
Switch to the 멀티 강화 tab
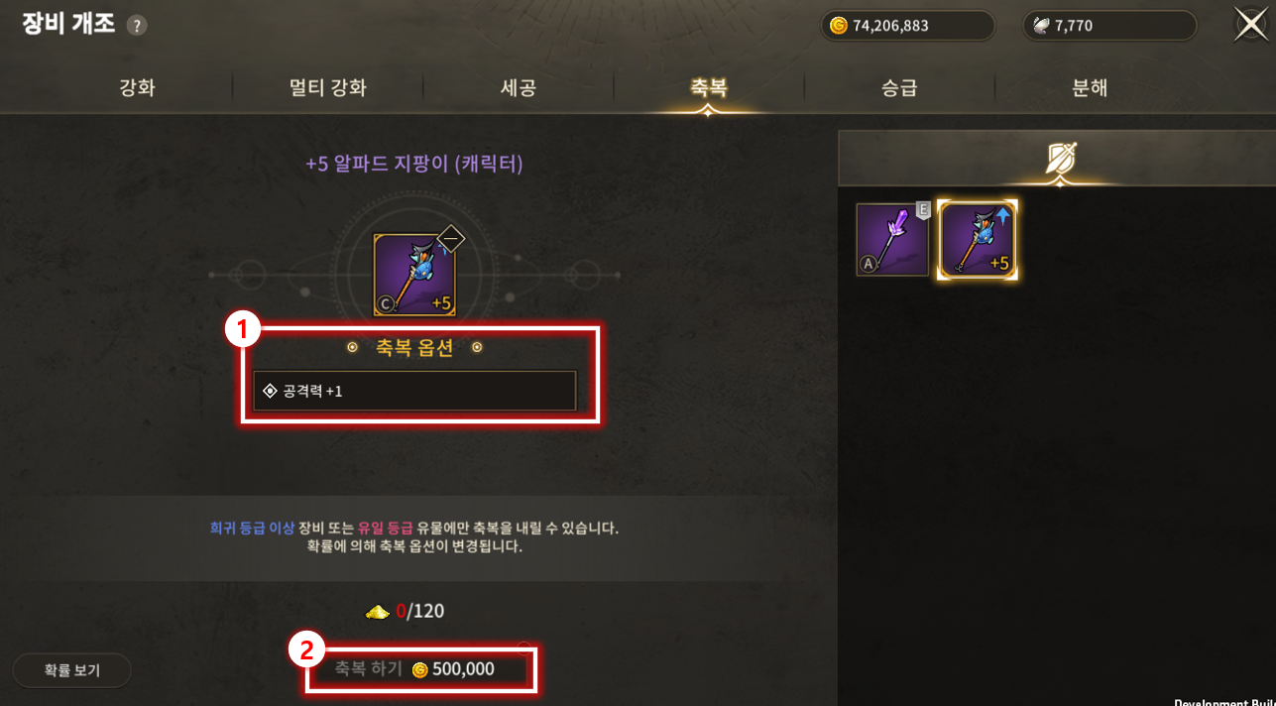[327, 87]
